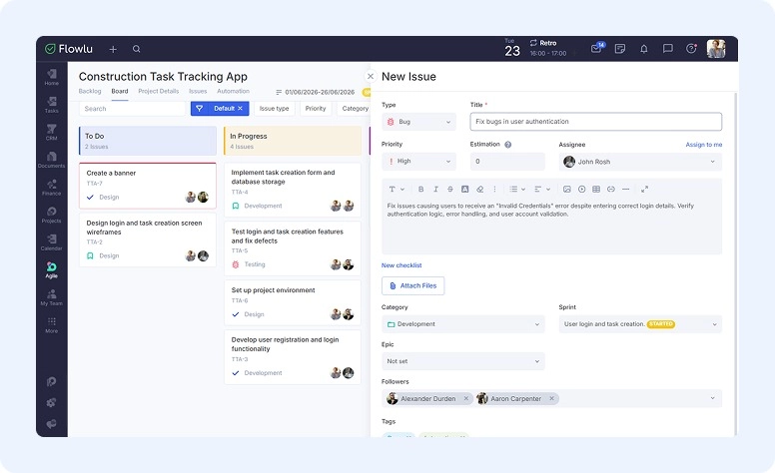Open the list type dropdown in the editor
Viewport: 775px width, 473px height.
point(517,190)
